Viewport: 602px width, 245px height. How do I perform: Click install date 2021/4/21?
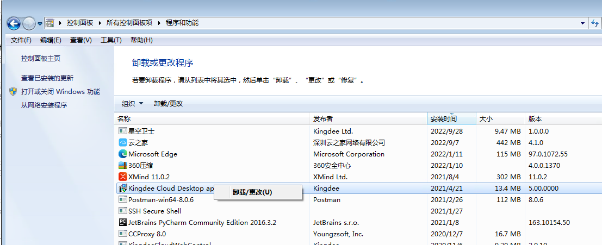tap(447, 189)
